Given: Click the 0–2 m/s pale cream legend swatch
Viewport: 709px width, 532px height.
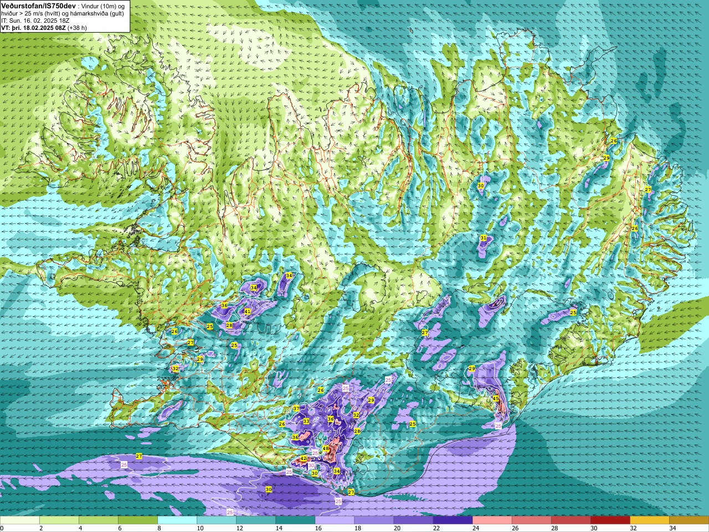Looking at the screenshot, I should 20,520.
